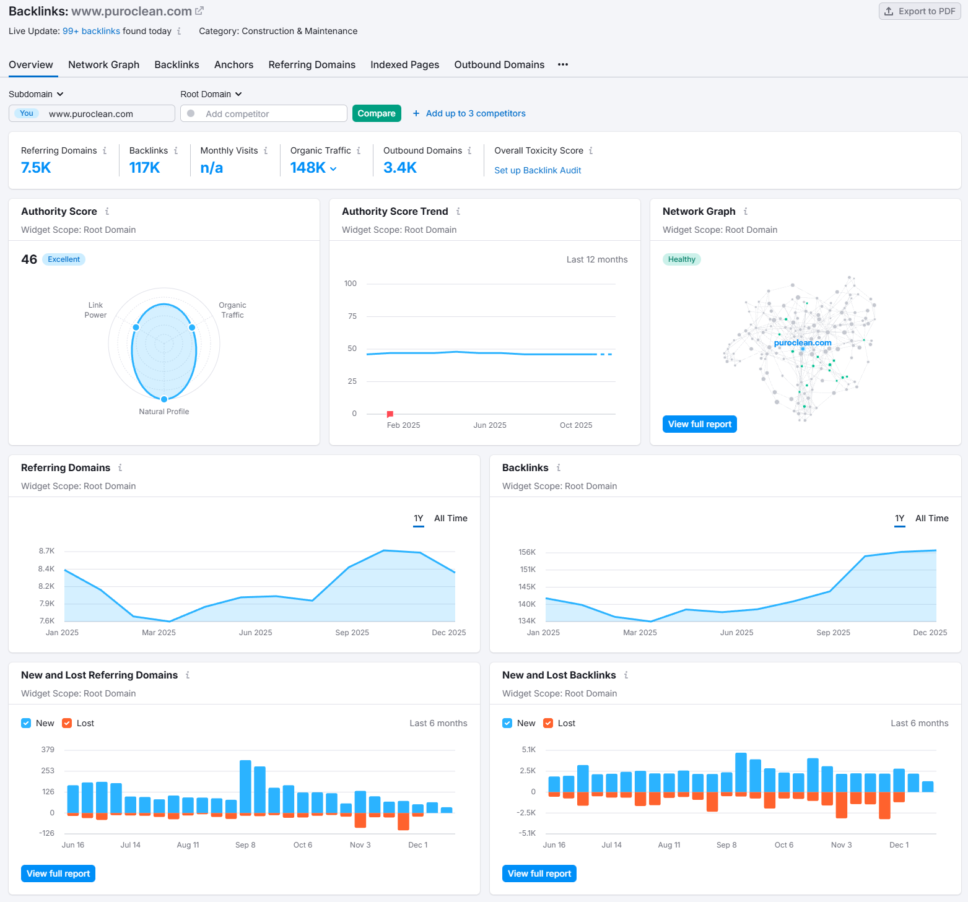The image size is (968, 902).
Task: Click info icon beside Referring Domains metric
Action: pyautogui.click(x=105, y=150)
